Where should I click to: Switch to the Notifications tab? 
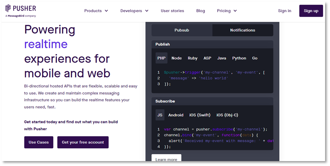[x=242, y=30]
